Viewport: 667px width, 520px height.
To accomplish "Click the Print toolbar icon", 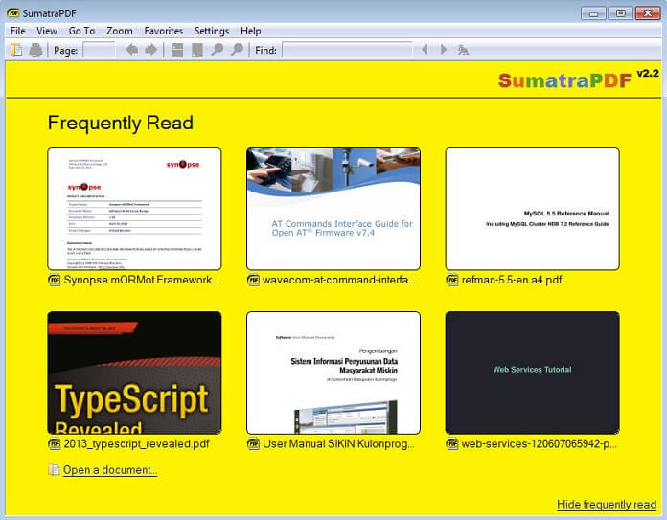I will pyautogui.click(x=35, y=50).
